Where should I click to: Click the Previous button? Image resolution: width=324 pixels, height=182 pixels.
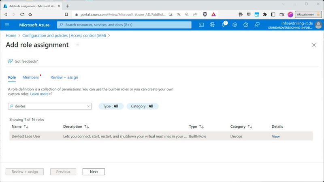63,171
